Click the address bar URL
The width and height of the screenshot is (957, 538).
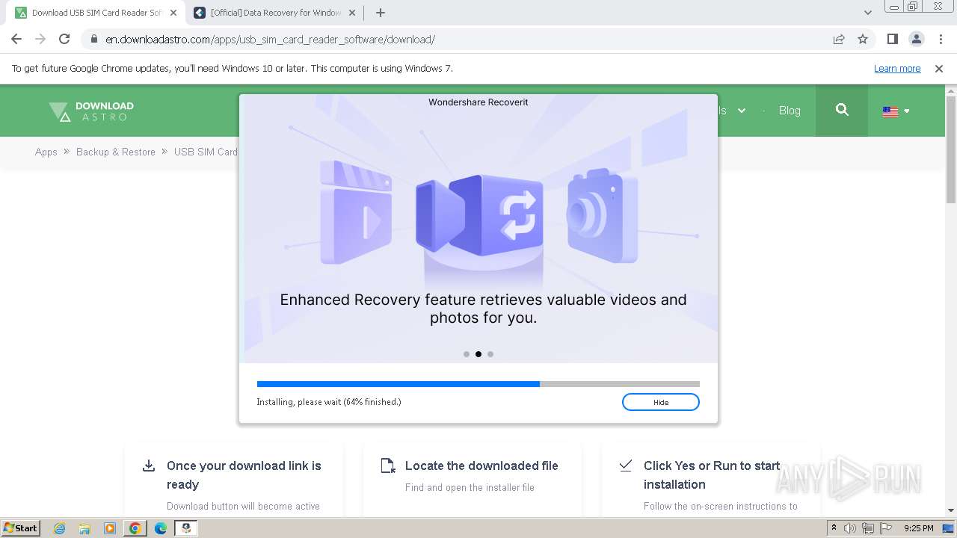270,40
